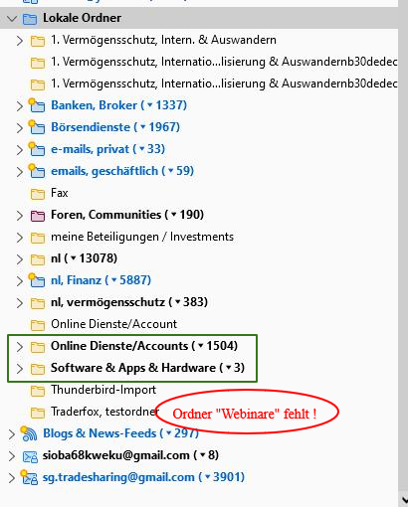408x507 pixels.
Task: Click the Online Dienste/Account folder icon
Action: (x=38, y=325)
